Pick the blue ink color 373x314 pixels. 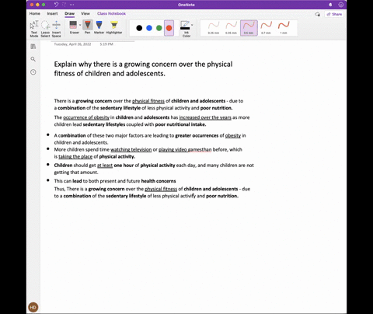pos(149,28)
